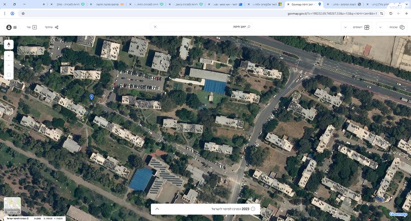Click the יואב חיפה search field
The width and height of the screenshot is (411, 221).
(x=203, y=27)
